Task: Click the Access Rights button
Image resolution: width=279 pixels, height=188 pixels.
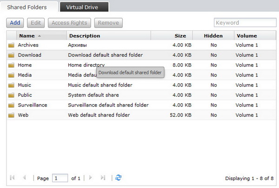Action: point(69,23)
